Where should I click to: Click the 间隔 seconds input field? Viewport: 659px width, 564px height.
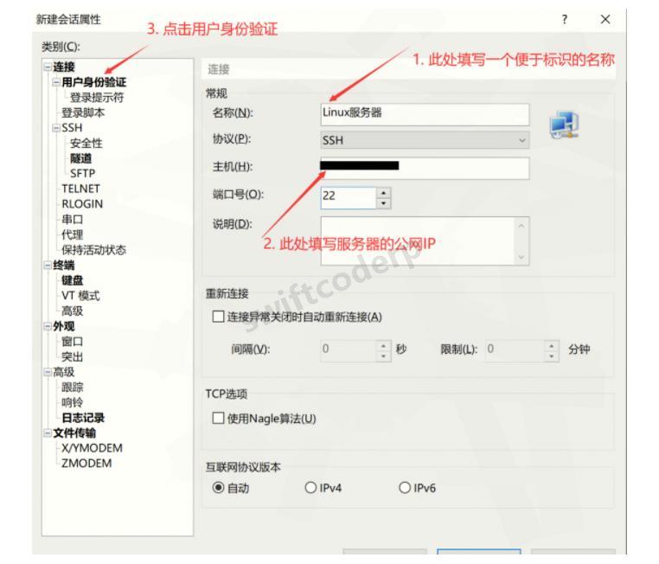(x=348, y=351)
